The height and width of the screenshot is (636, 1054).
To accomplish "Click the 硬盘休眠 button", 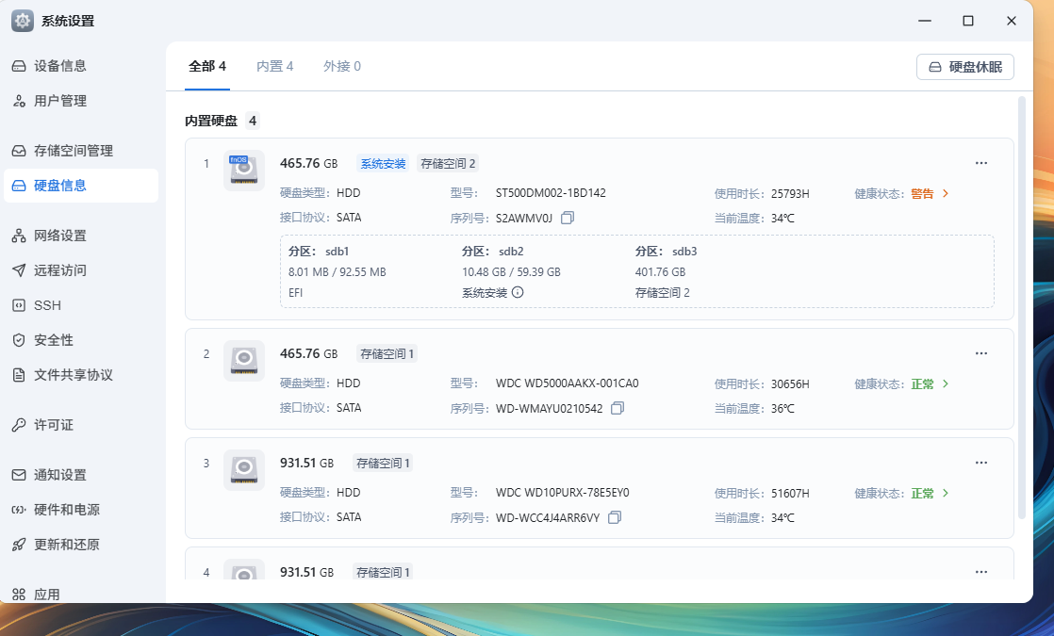I will click(964, 67).
